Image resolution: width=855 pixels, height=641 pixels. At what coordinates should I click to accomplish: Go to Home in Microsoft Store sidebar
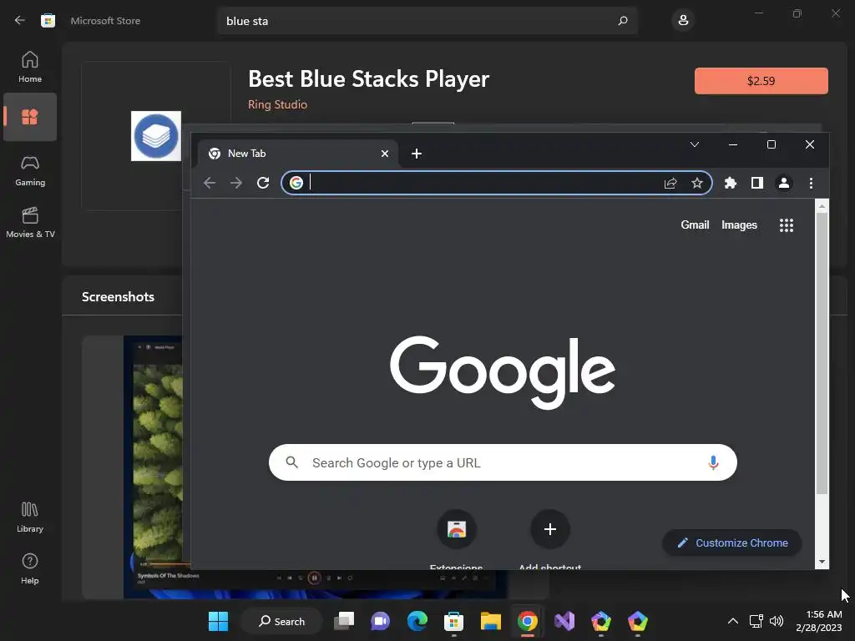(x=30, y=68)
